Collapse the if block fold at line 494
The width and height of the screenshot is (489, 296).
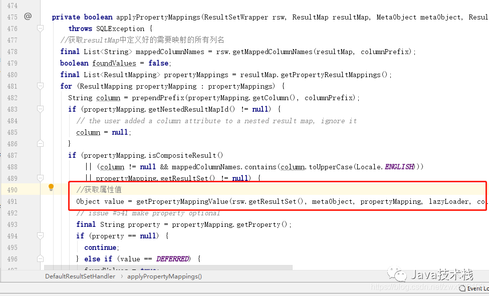[40, 236]
